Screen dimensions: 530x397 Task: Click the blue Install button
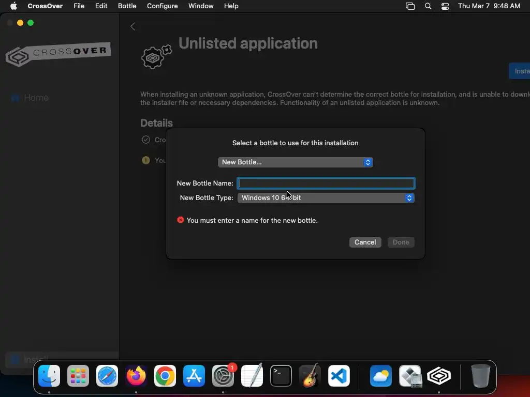(x=520, y=71)
